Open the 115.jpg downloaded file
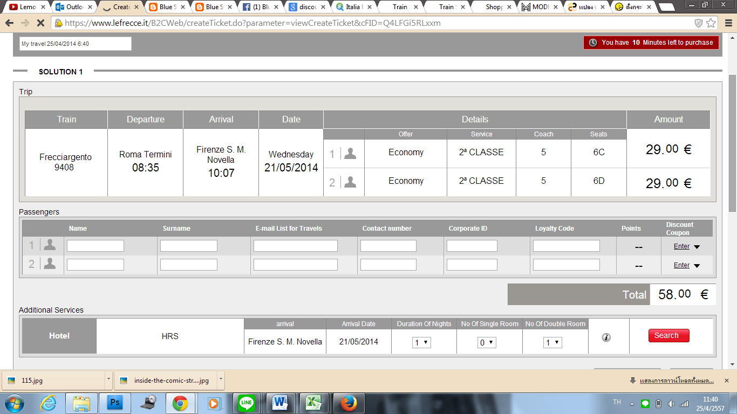 [54, 380]
